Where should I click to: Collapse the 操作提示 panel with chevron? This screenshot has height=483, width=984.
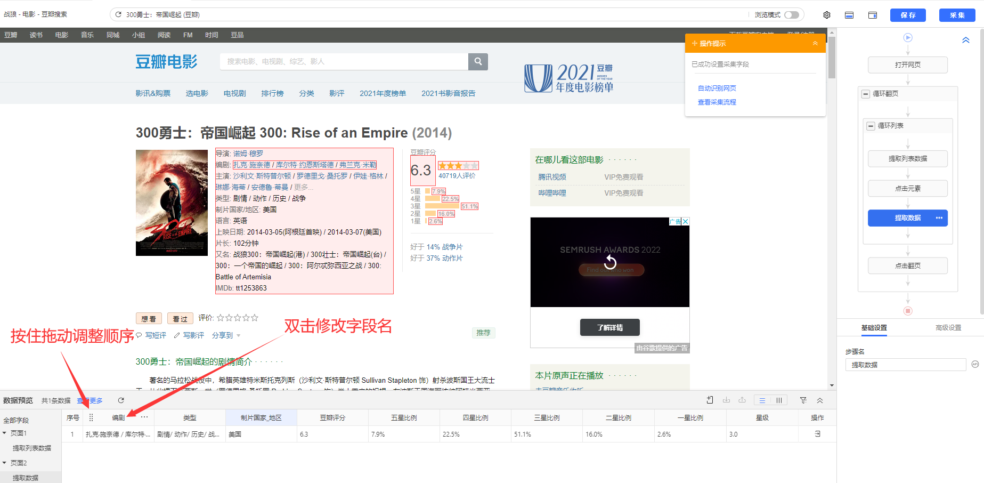[x=815, y=43]
